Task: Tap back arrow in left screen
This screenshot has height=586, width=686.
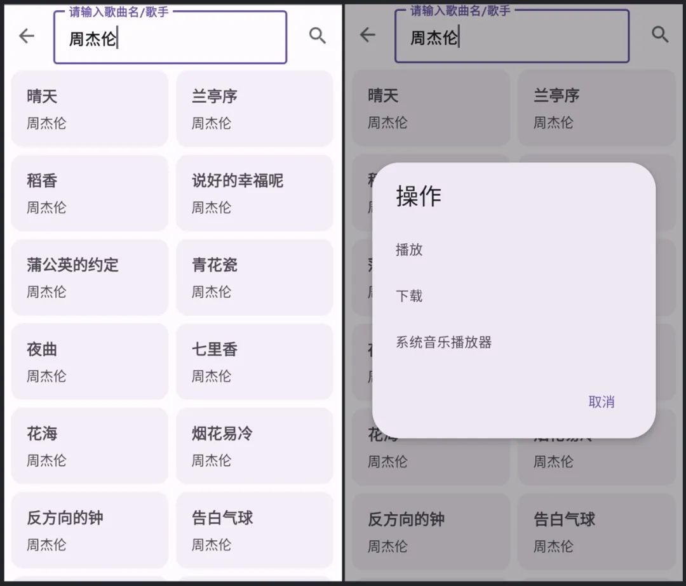Action: 27,36
